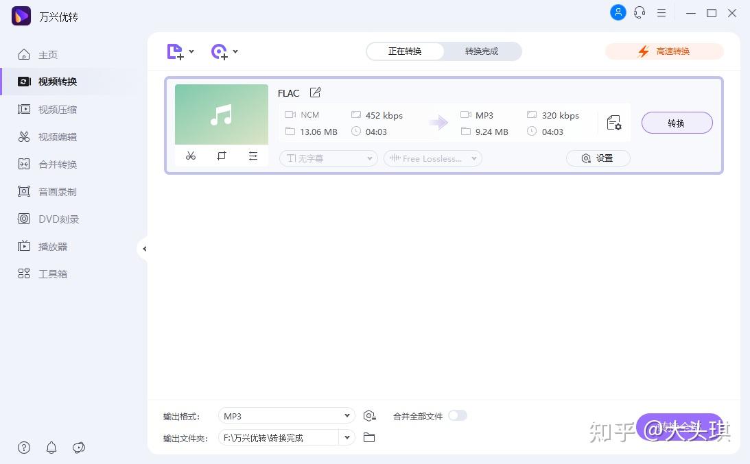Click the user account avatar icon
Screen dimensions: 750x464
(x=618, y=12)
